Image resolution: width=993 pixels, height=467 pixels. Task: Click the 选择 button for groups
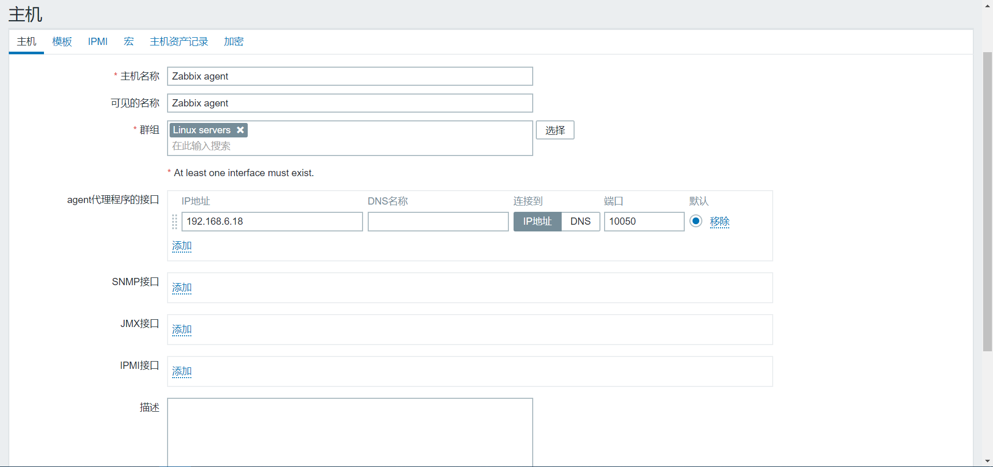point(555,130)
